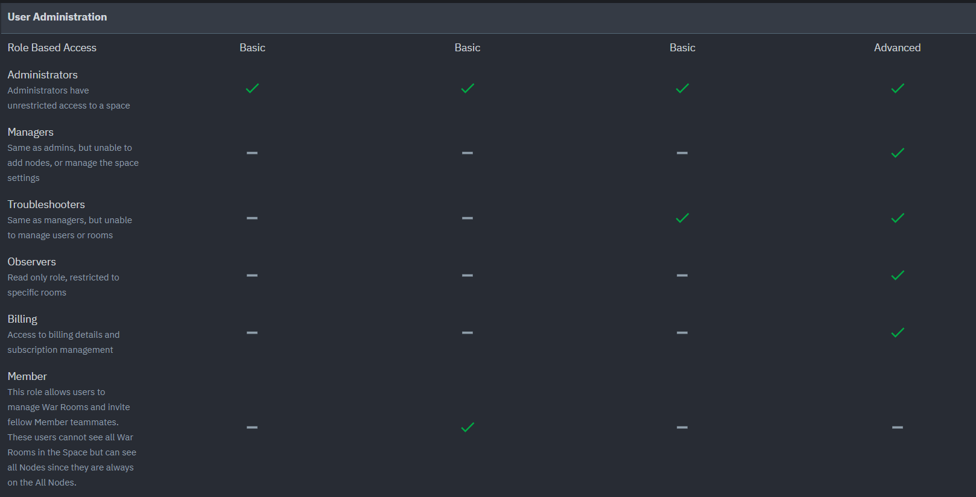Click the Observers role heading
The width and height of the screenshot is (976, 497).
32,262
